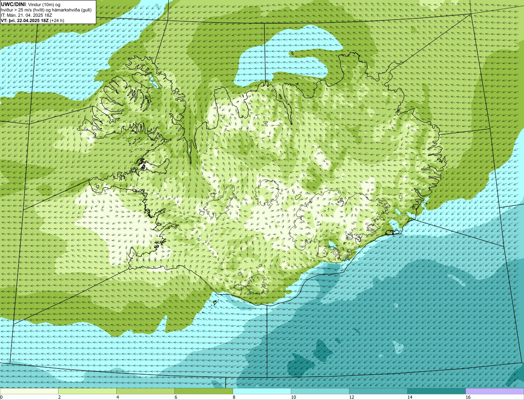This screenshot has height=400, width=524.
Task: Click the 12–14 m/s teal legend segment
Action: click(x=378, y=391)
